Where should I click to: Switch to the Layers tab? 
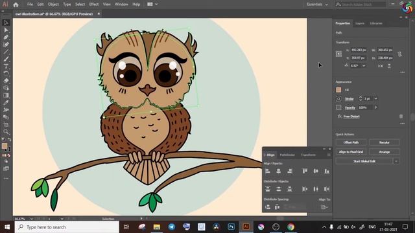point(360,23)
